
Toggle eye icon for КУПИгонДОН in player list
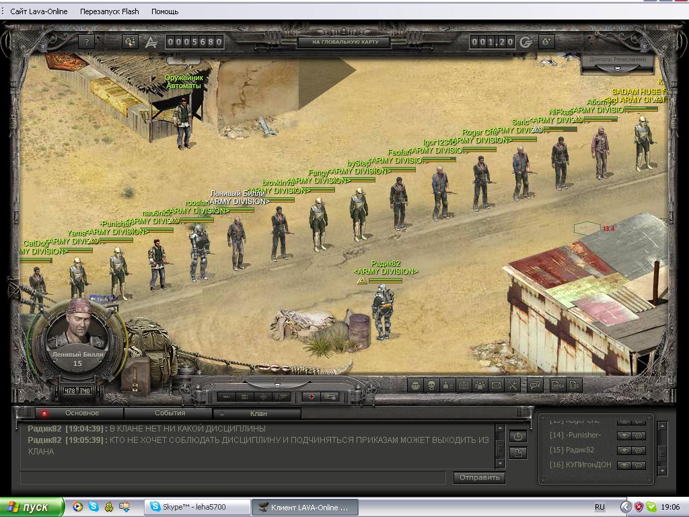coord(624,465)
